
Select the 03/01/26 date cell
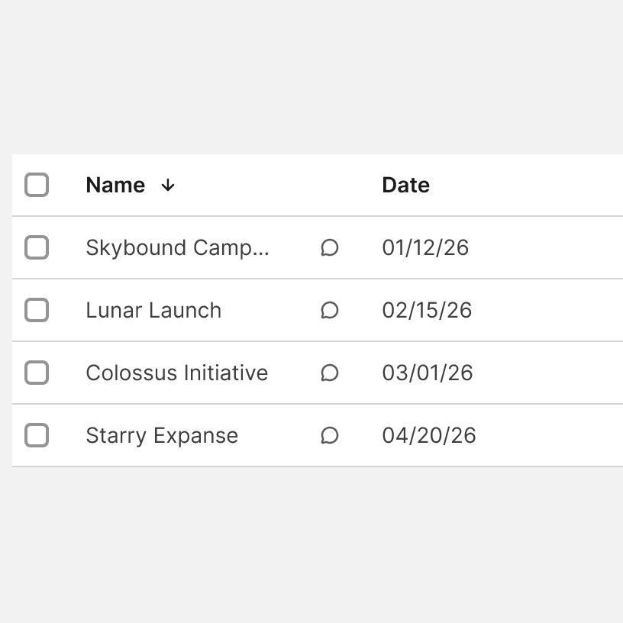(x=428, y=373)
